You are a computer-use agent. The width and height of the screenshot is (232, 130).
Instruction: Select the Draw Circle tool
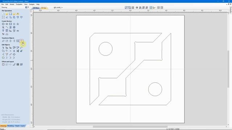3,24
